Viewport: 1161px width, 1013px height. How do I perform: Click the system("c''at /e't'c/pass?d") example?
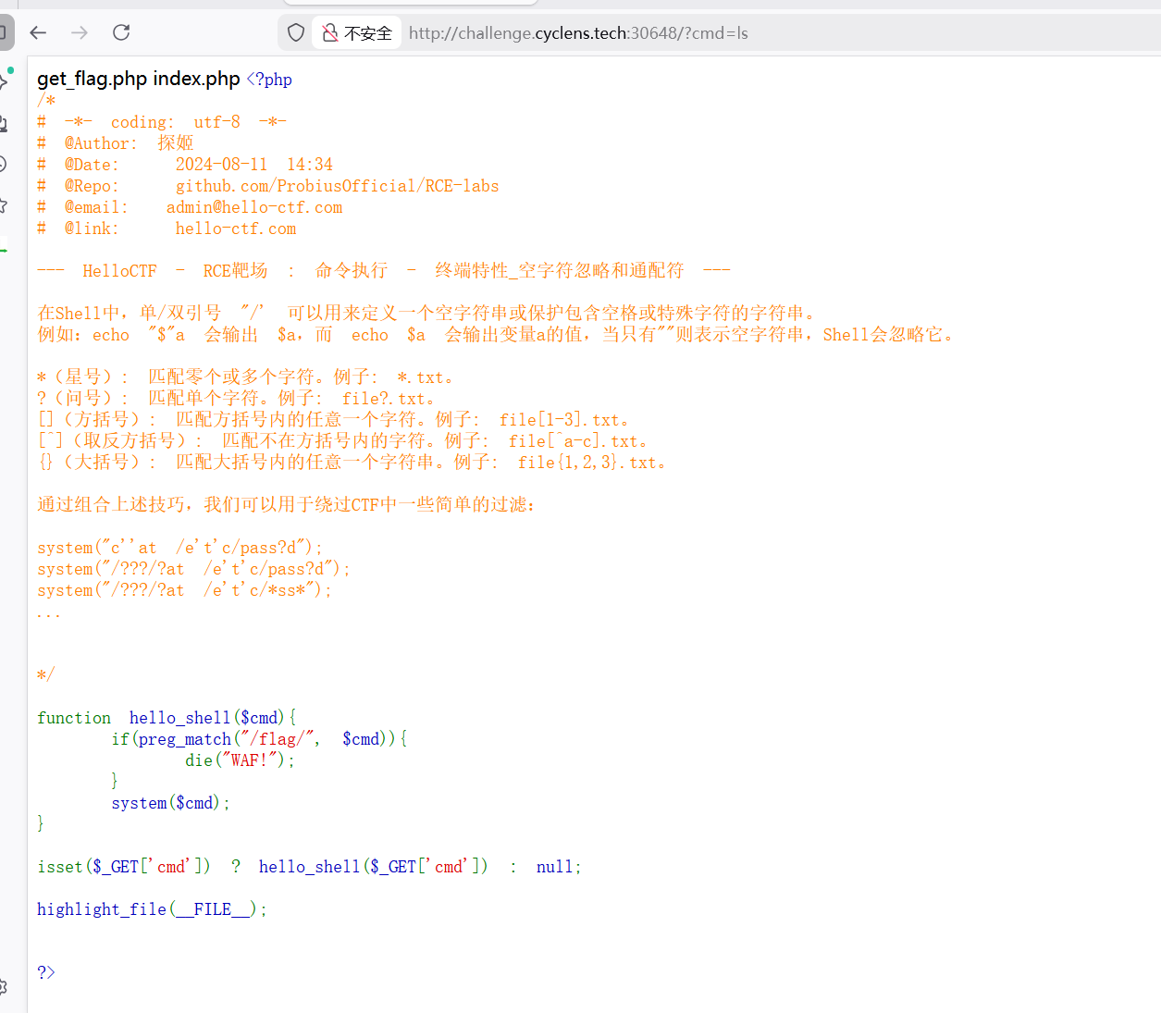point(180,548)
